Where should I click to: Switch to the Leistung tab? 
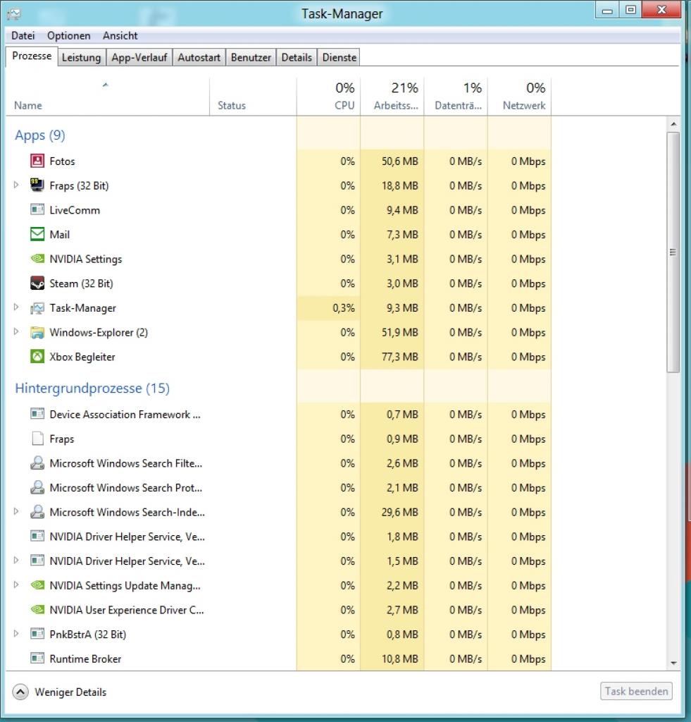pyautogui.click(x=82, y=58)
